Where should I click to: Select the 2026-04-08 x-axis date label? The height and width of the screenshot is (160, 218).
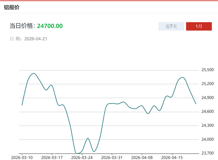pyautogui.click(x=142, y=157)
